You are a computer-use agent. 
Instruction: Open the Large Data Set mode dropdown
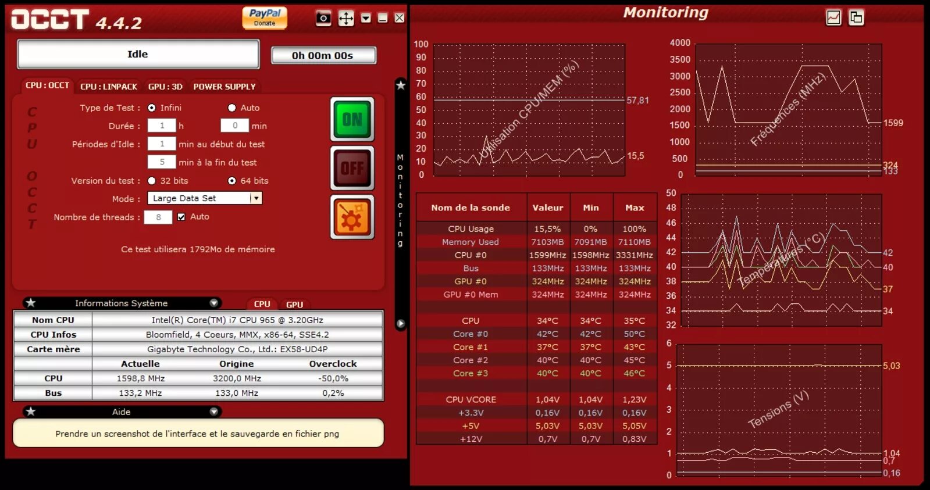205,198
